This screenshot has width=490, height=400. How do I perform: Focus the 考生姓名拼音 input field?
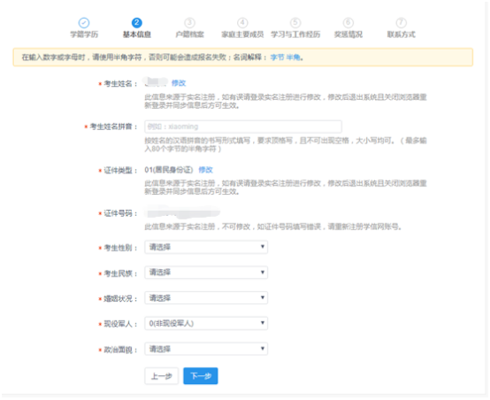(x=243, y=127)
